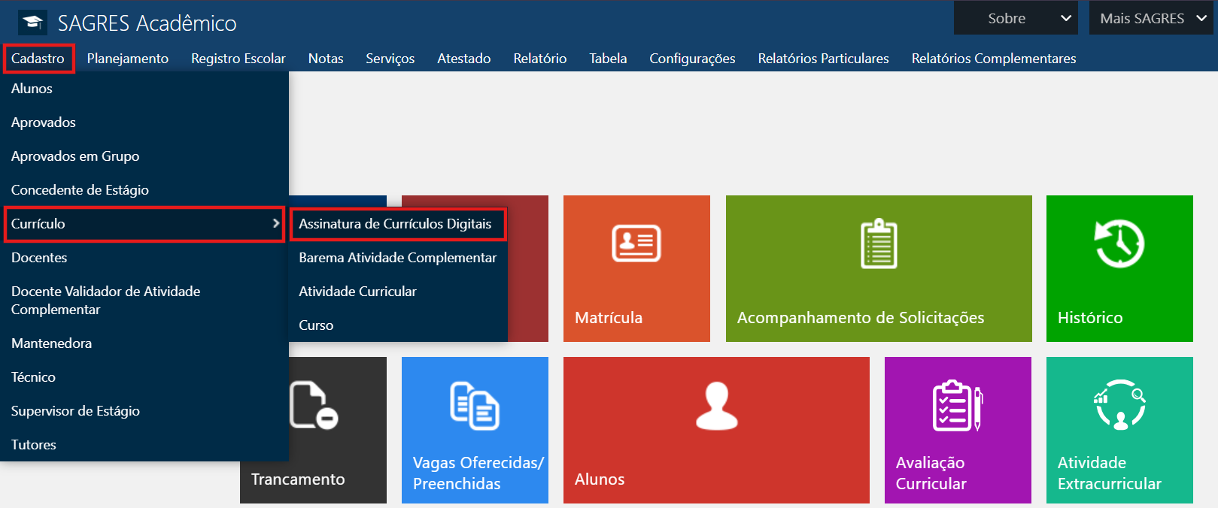1218x508 pixels.
Task: Open the Matrícula tile ID card icon
Action: pos(636,243)
